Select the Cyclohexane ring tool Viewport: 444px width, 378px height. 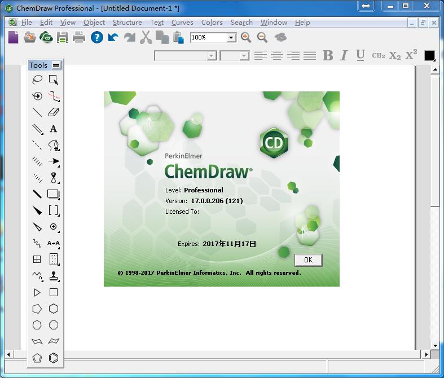click(x=54, y=309)
